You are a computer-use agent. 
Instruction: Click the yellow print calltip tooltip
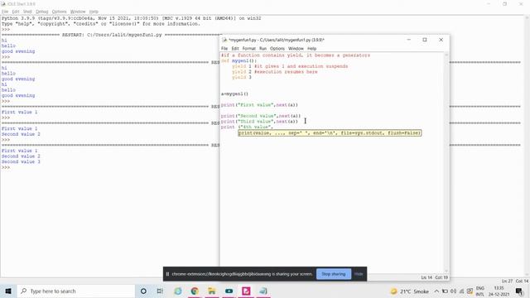tap(330, 133)
